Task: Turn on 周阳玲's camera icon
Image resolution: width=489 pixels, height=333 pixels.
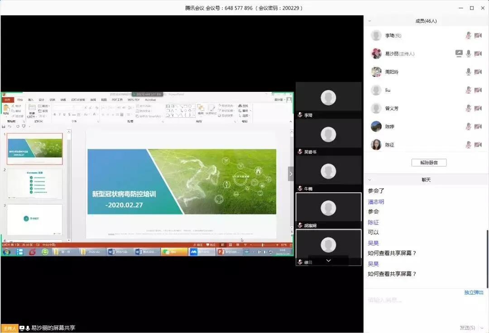Action: click(x=478, y=71)
